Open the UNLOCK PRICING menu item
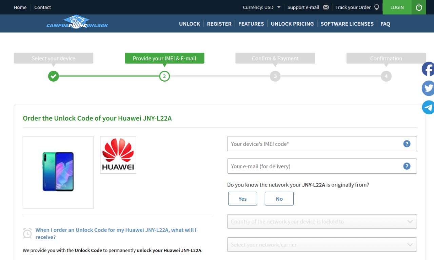Viewport: 434px width, 260px height. pos(292,24)
